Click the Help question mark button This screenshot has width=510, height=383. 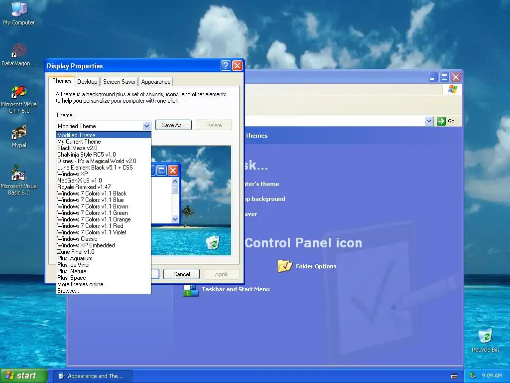(226, 66)
